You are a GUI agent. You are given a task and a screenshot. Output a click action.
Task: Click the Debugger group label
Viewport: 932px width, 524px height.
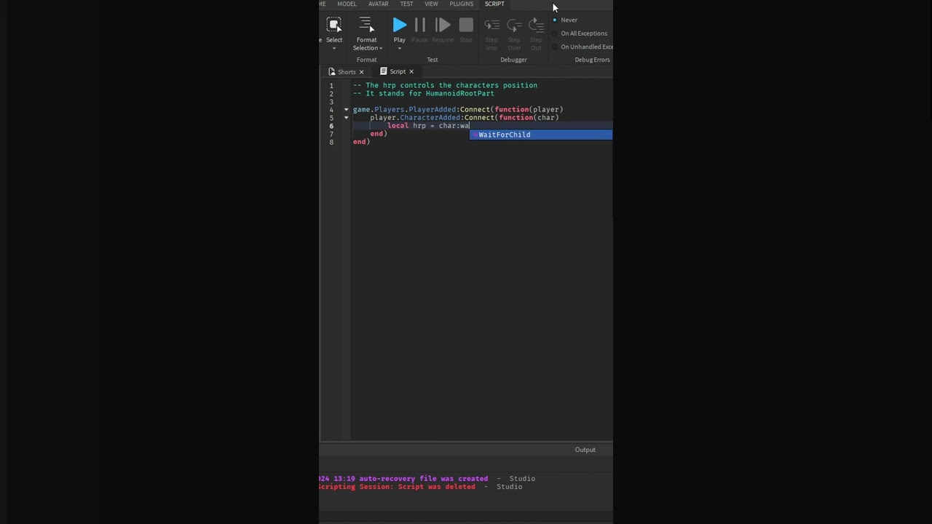(513, 60)
